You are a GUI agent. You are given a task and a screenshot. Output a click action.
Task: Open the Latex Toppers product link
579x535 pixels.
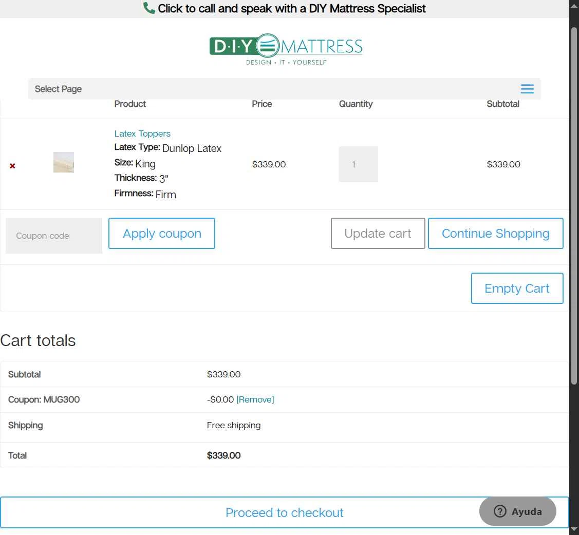[x=142, y=133]
